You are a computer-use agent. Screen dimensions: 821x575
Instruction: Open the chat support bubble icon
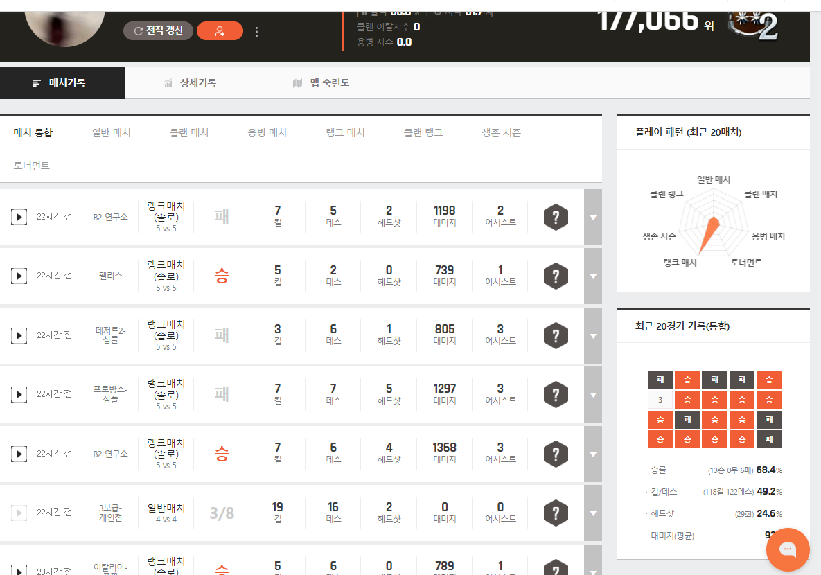point(788,549)
